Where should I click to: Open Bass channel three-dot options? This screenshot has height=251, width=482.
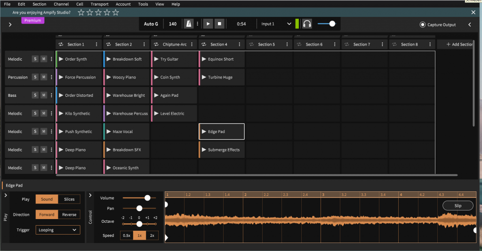click(x=51, y=95)
